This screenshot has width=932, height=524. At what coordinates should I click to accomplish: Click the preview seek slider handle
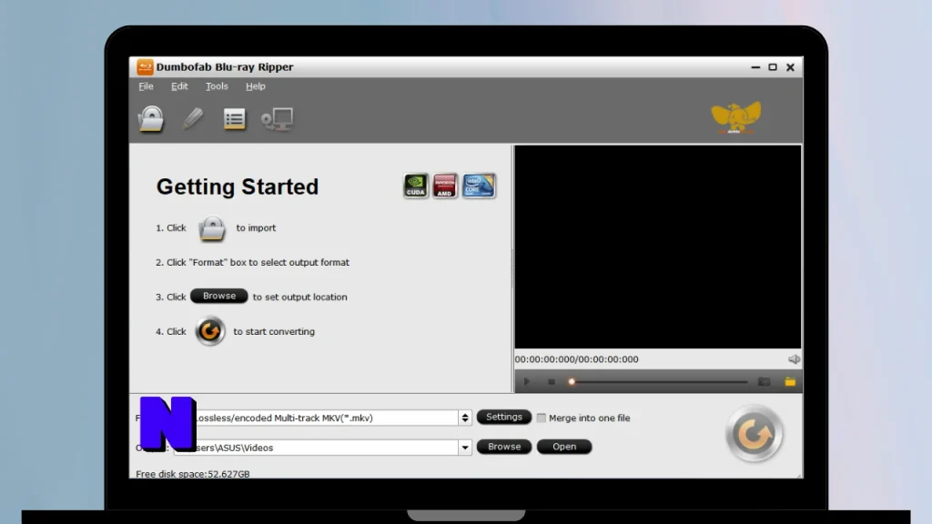572,382
